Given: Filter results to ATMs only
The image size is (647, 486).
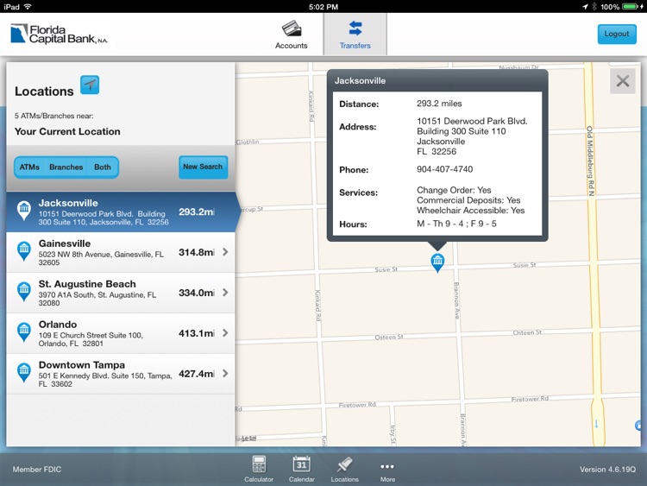Looking at the screenshot, I should (29, 167).
